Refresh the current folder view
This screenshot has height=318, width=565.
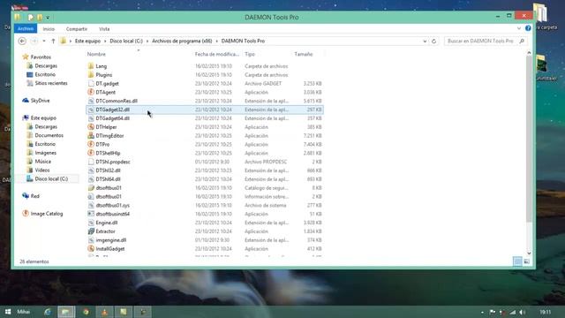433,42
